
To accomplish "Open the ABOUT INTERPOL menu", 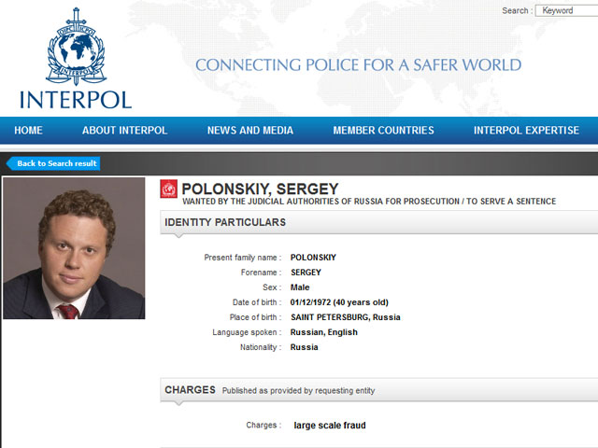I will pyautogui.click(x=124, y=131).
